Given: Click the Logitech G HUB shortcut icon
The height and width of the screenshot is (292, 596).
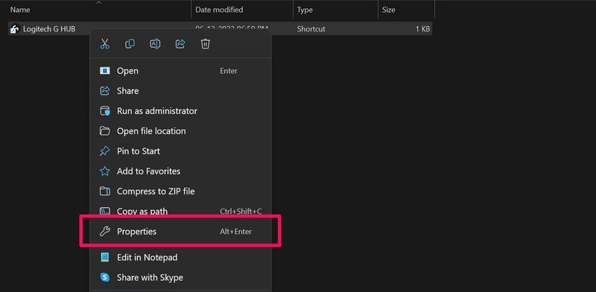Looking at the screenshot, I should [15, 29].
